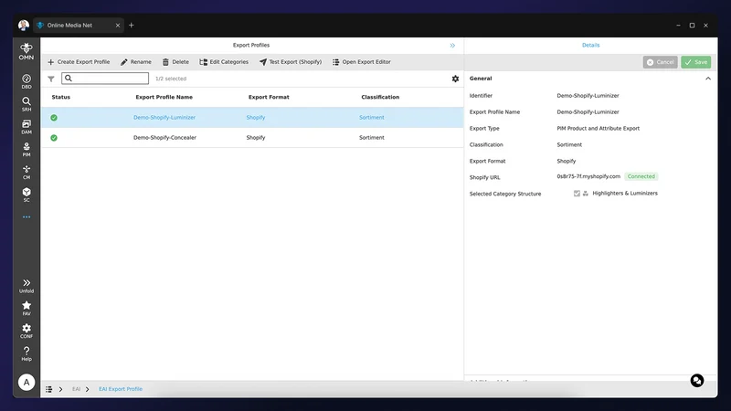Collapse the General section
Screen dimensions: 731x411
click(x=707, y=79)
